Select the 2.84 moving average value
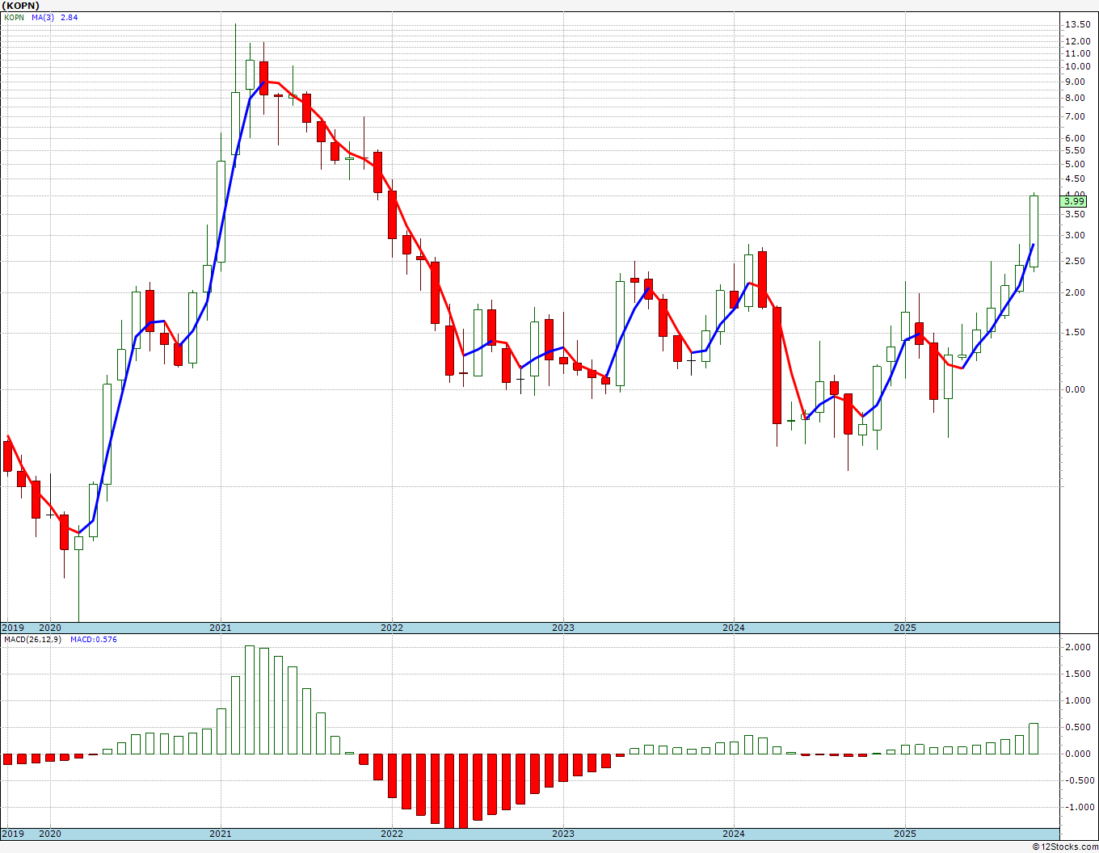The height and width of the screenshot is (853, 1099). tap(69, 17)
